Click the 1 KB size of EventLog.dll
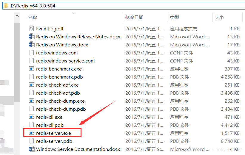Screen dimensions: 245x155 [x=235, y=29]
